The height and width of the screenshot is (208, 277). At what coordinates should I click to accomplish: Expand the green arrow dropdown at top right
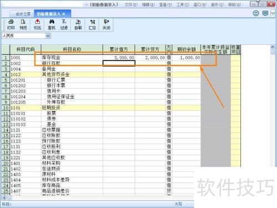point(273,13)
